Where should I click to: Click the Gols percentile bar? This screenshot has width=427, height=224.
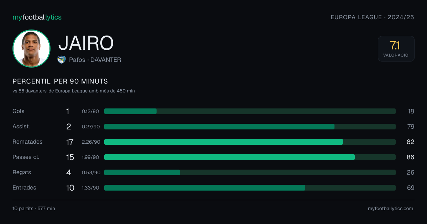tap(250, 111)
